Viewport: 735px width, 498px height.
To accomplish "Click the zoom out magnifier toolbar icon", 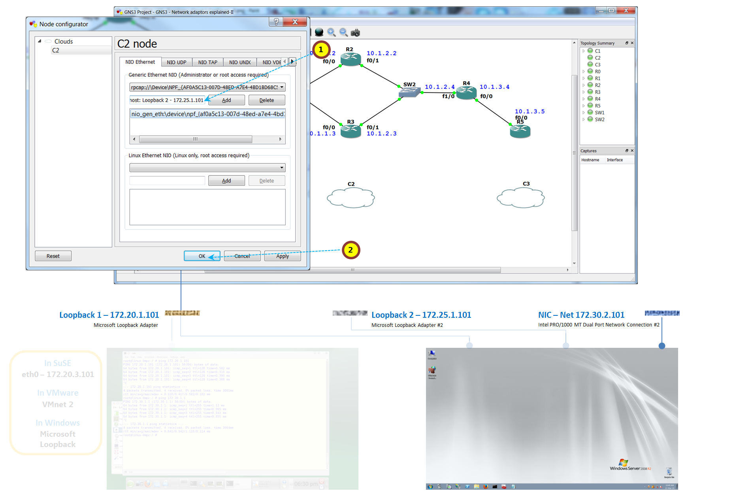I will [343, 33].
